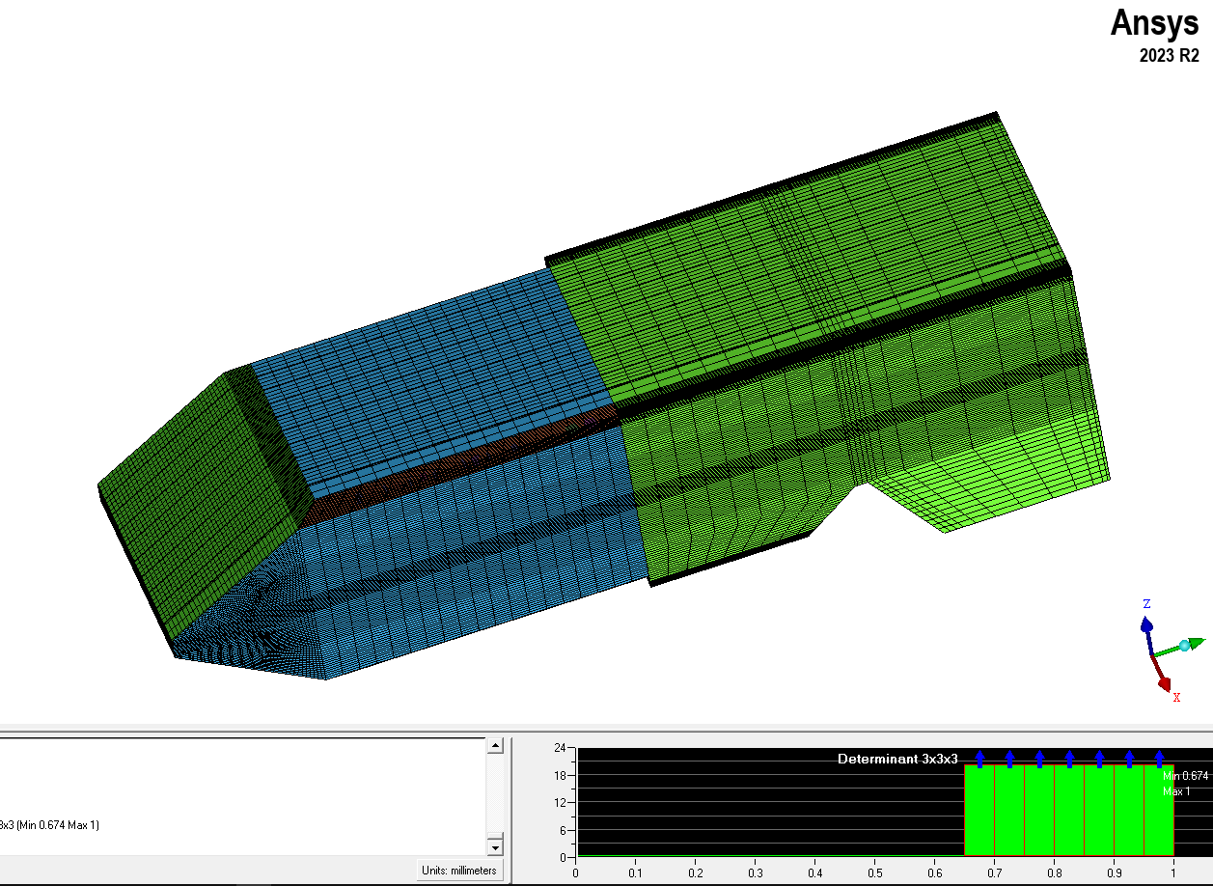Viewport: 1213px width, 886px height.
Task: Select the histogram bar between 0.7 and 0.75
Action: pyautogui.click(x=1009, y=811)
